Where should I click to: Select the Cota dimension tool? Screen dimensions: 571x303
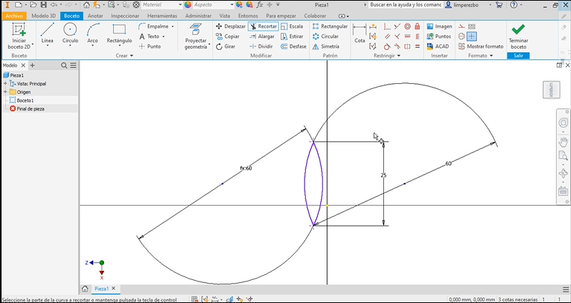tap(360, 34)
